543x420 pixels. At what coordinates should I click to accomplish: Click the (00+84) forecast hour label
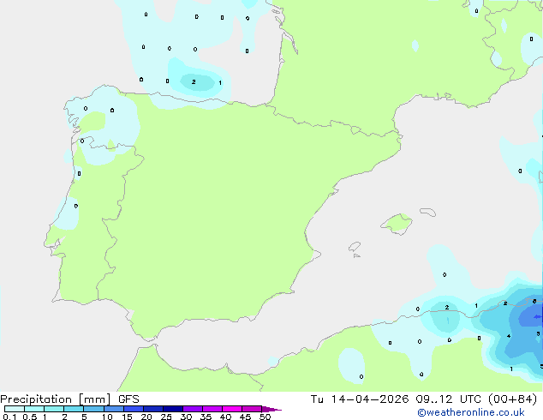tap(512, 399)
